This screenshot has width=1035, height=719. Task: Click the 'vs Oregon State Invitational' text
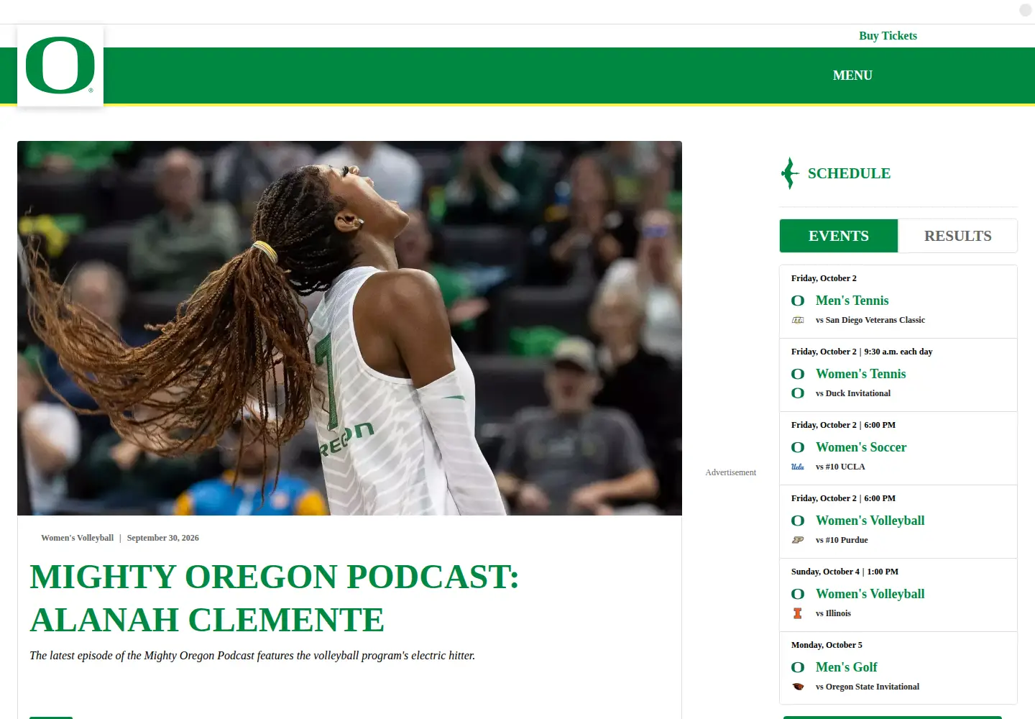point(867,687)
